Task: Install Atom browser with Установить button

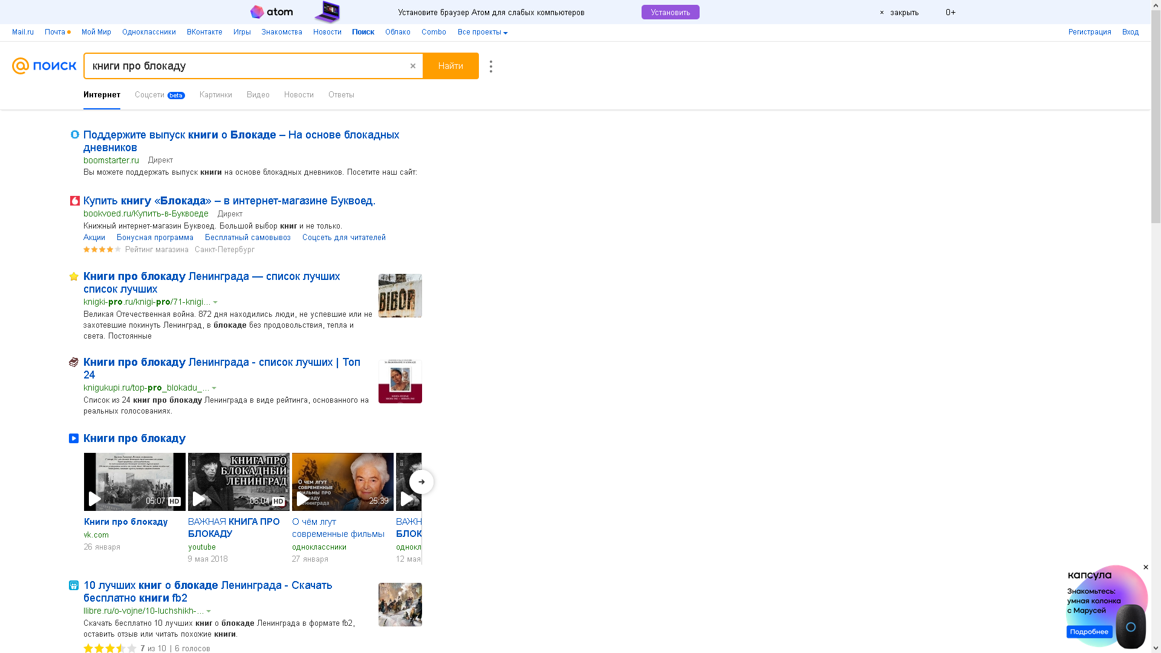Action: click(x=670, y=12)
